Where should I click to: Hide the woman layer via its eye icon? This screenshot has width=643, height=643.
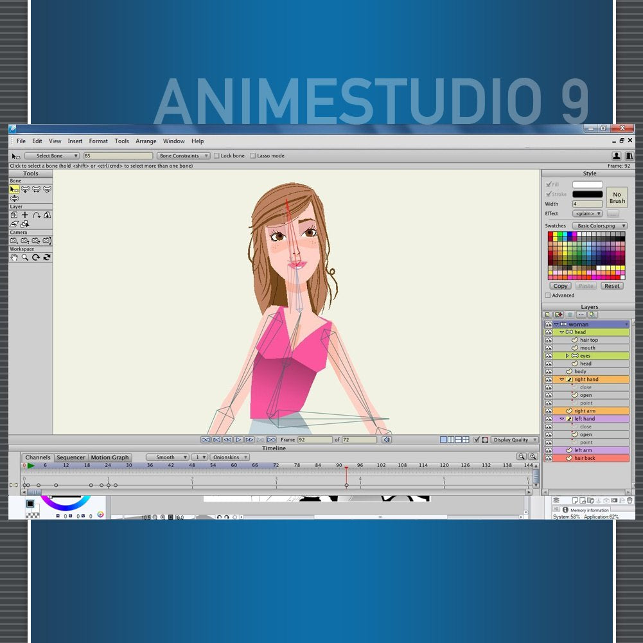coord(549,324)
